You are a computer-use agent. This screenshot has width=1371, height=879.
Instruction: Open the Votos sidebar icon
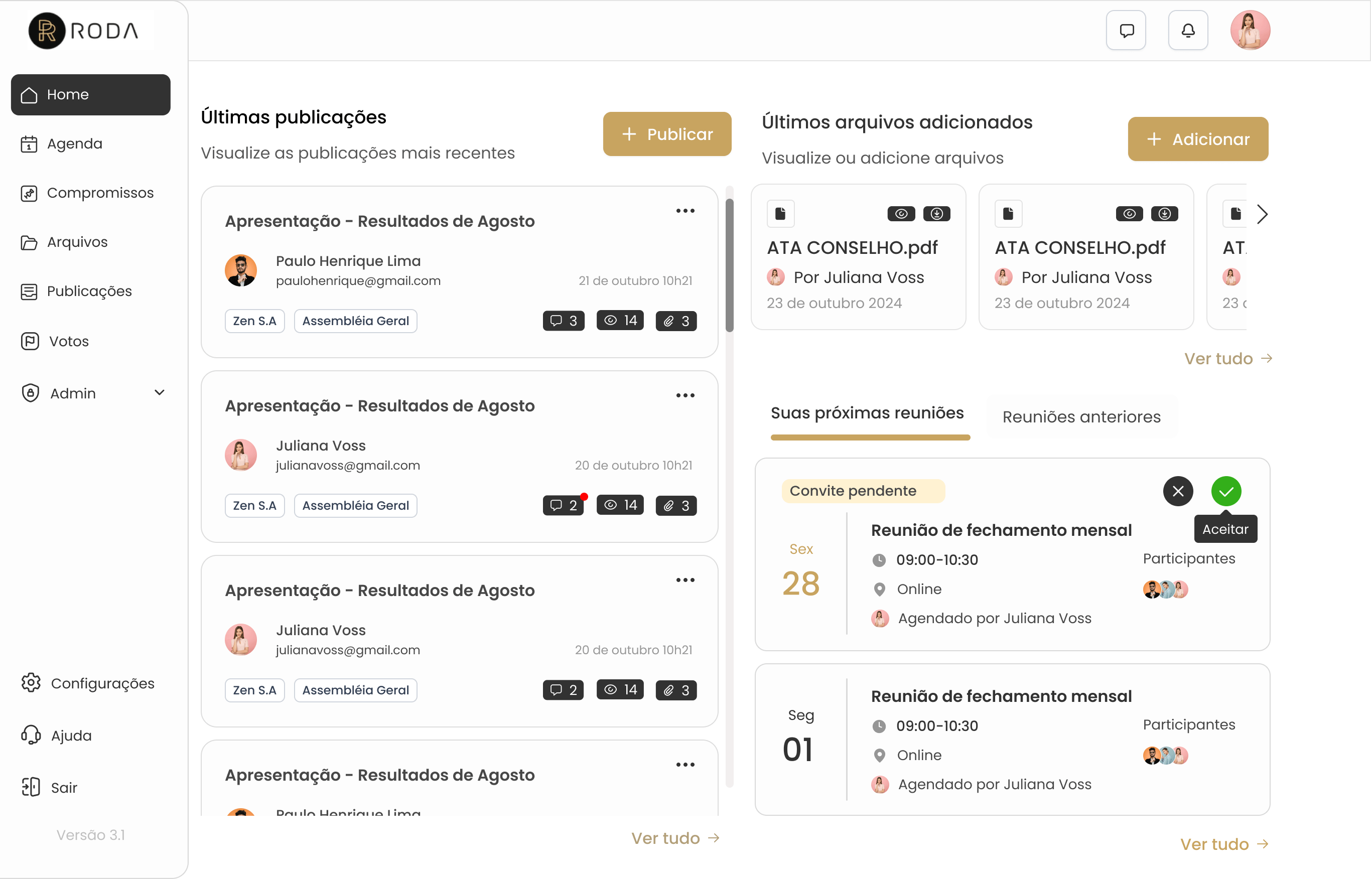pyautogui.click(x=30, y=341)
